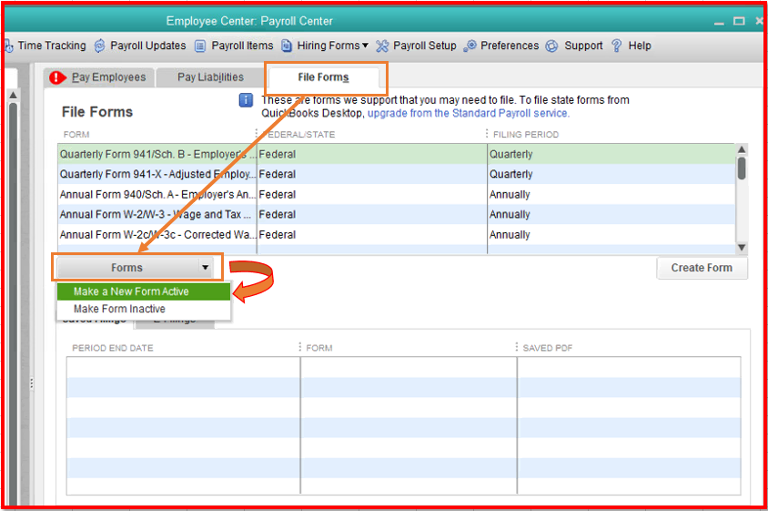
Task: Open Payroll Items label in toolbar
Action: [242, 46]
